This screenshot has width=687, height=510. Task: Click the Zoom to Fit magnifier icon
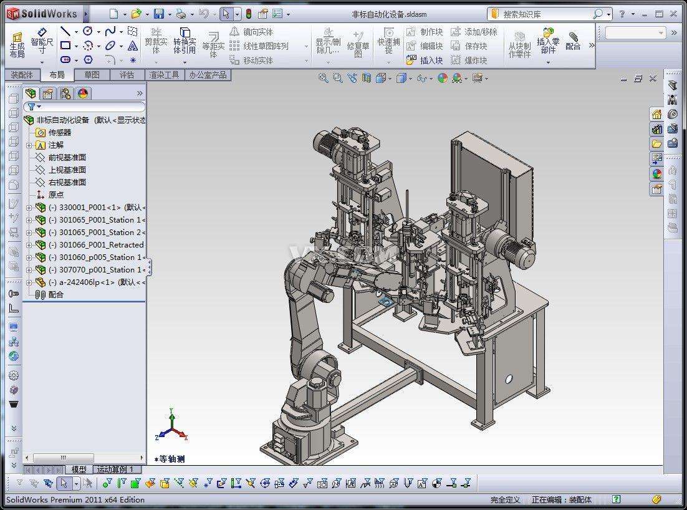click(323, 78)
